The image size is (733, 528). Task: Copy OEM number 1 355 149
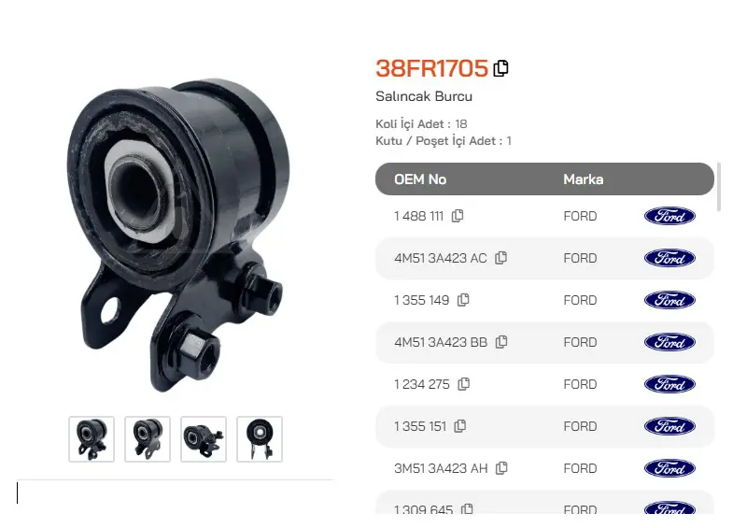463,300
